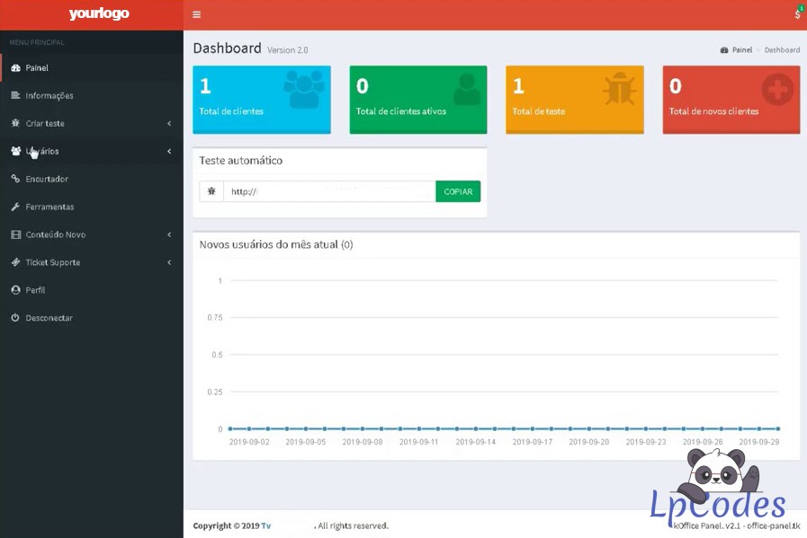Viewport: 807px width, 538px height.
Task: Open the Ferramentas menu item
Action: coord(49,207)
